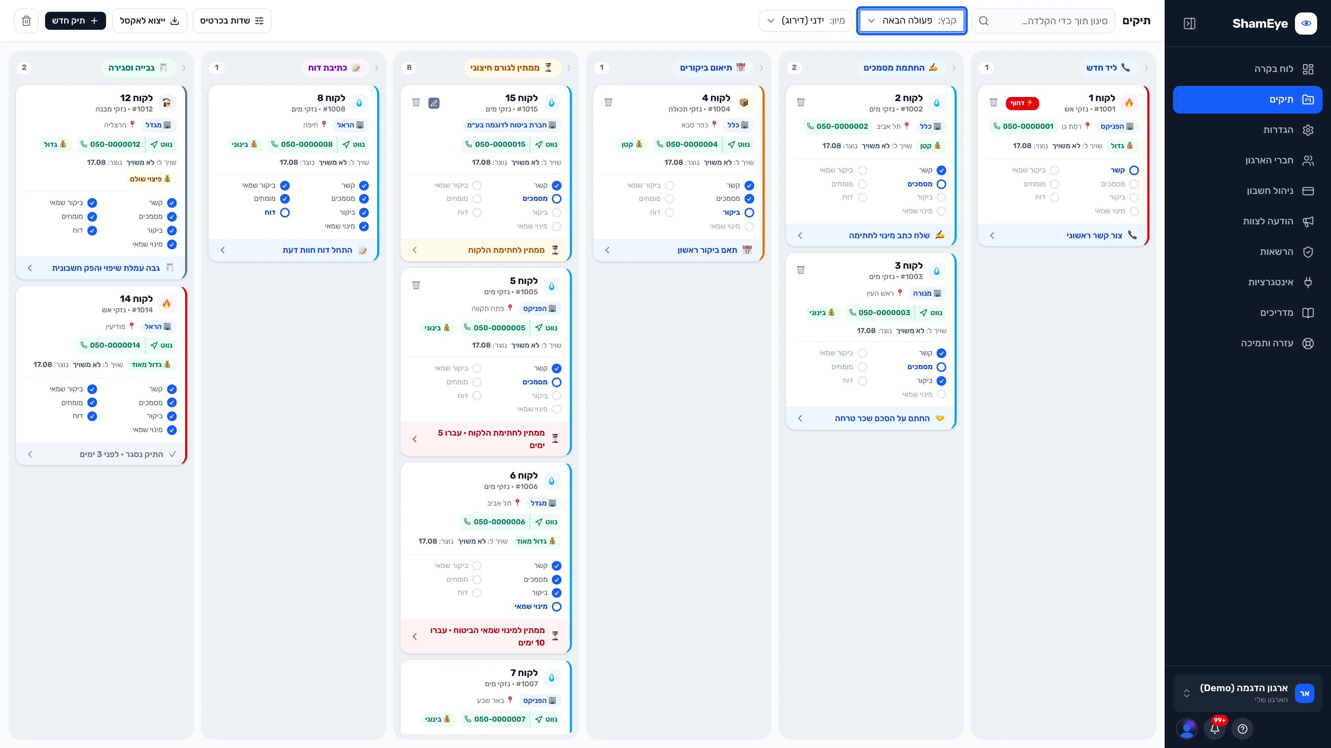This screenshot has height=748, width=1331.
Task: Click fire icon on לקוח 14 card
Action: coord(166,304)
